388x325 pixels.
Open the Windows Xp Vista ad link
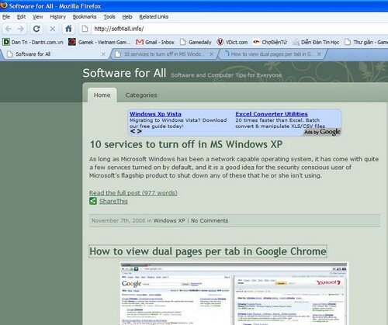click(x=155, y=114)
